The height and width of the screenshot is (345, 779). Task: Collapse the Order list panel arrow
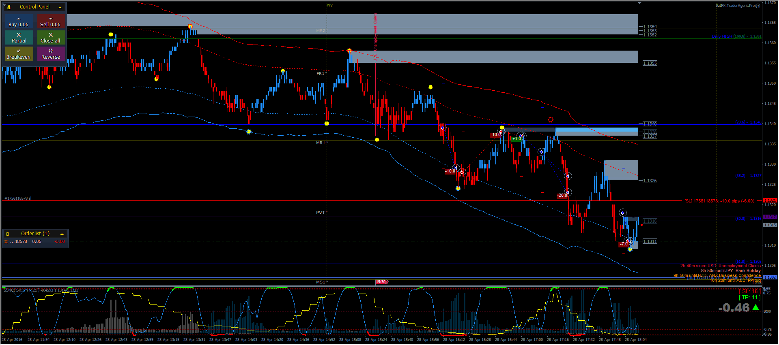[62, 234]
